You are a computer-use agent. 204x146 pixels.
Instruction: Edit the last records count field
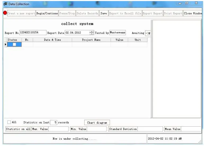54,123
